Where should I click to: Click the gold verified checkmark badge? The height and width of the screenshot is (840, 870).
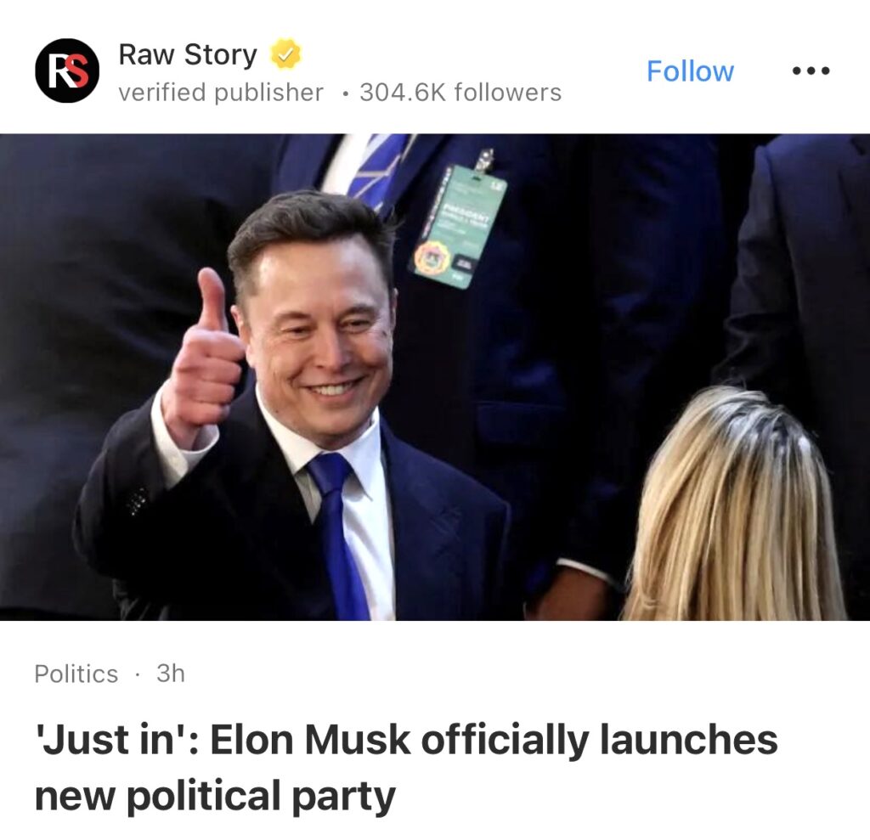pos(285,54)
